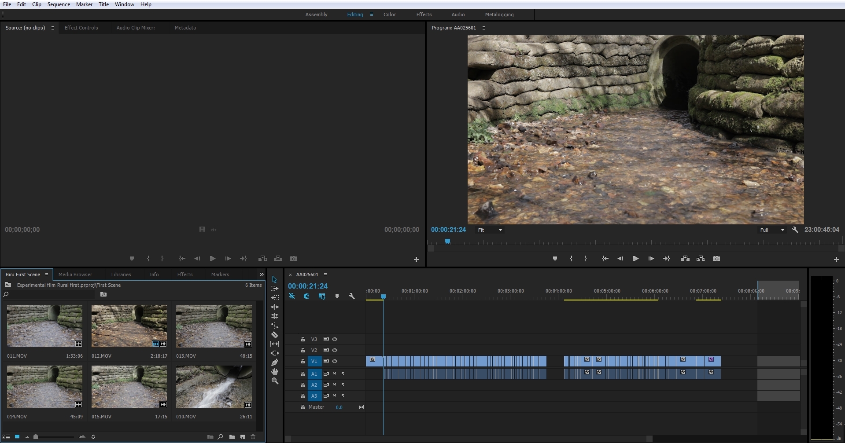This screenshot has width=845, height=443.
Task: Select the Hand tool
Action: [x=274, y=372]
